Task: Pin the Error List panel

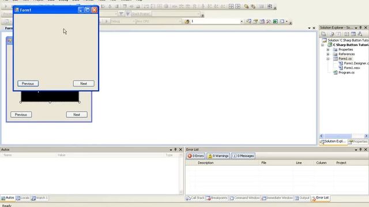Action: pos(360,149)
